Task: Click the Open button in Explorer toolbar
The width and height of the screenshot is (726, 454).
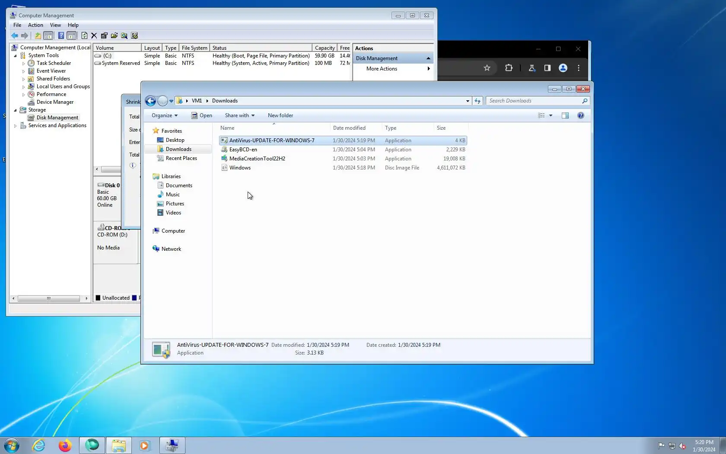Action: pos(202,115)
